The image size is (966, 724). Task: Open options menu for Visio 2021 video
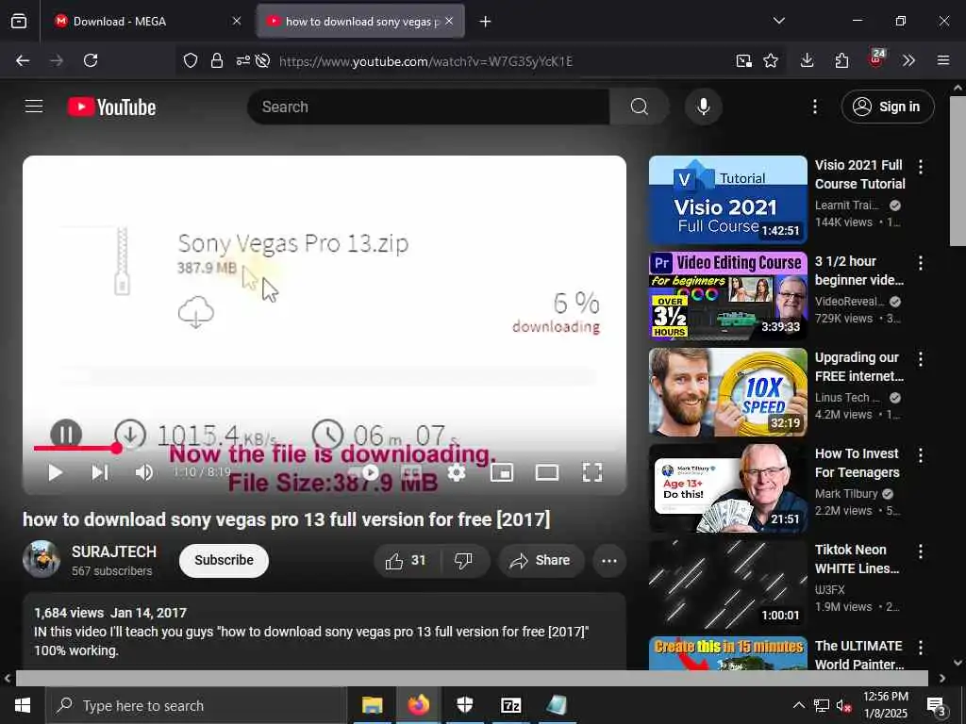[921, 167]
